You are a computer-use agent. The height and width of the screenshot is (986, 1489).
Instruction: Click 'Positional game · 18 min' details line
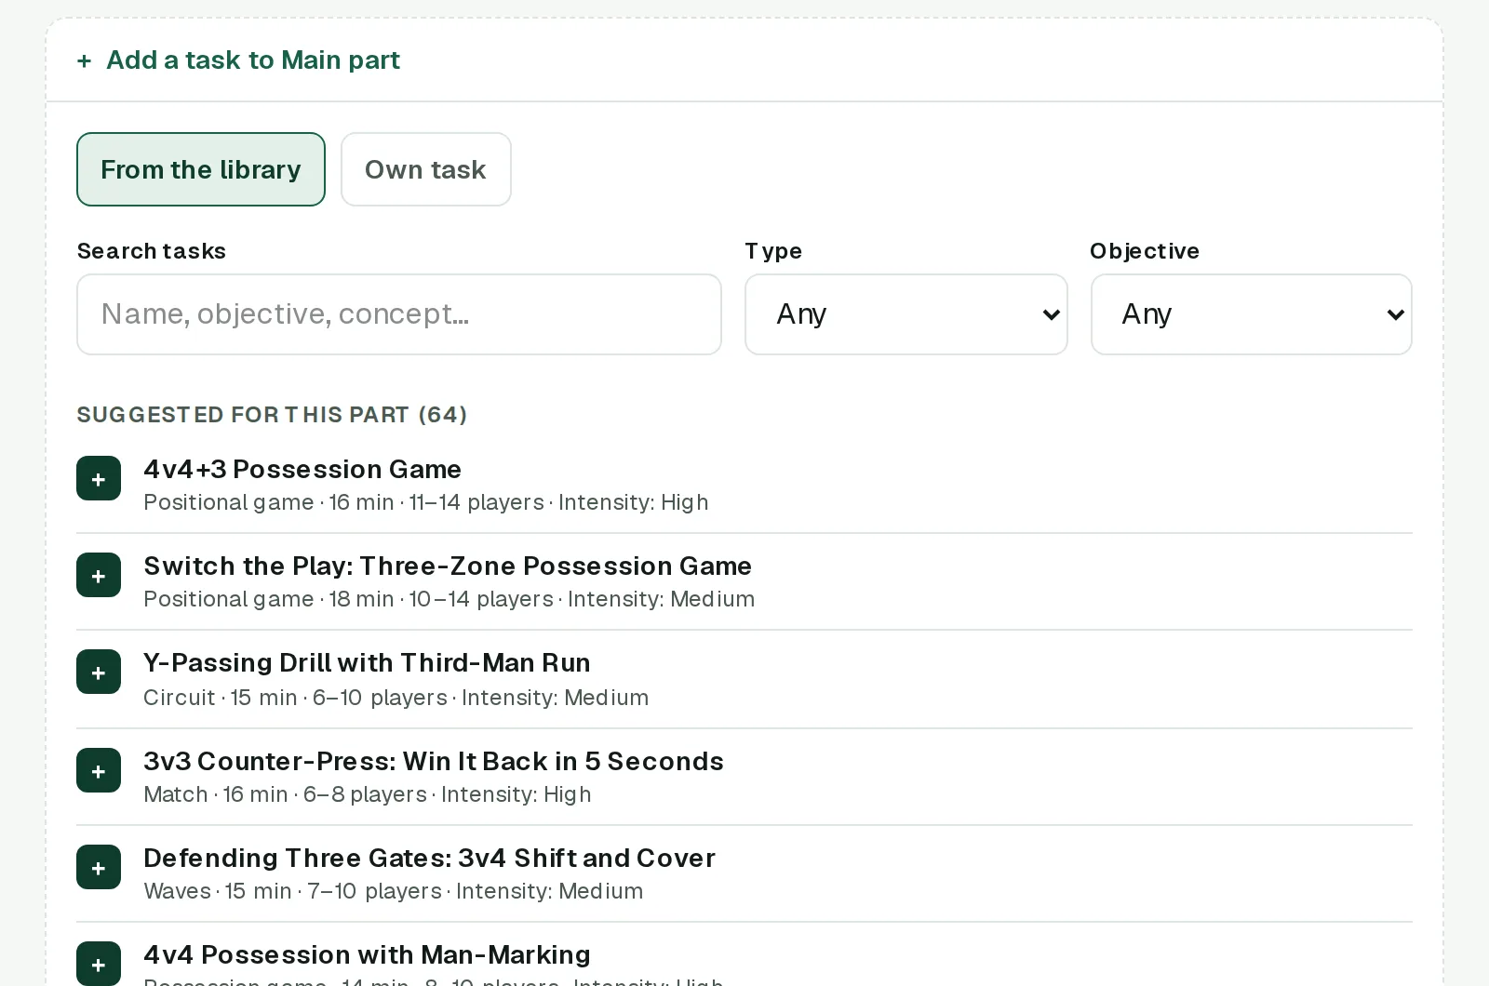tap(449, 599)
